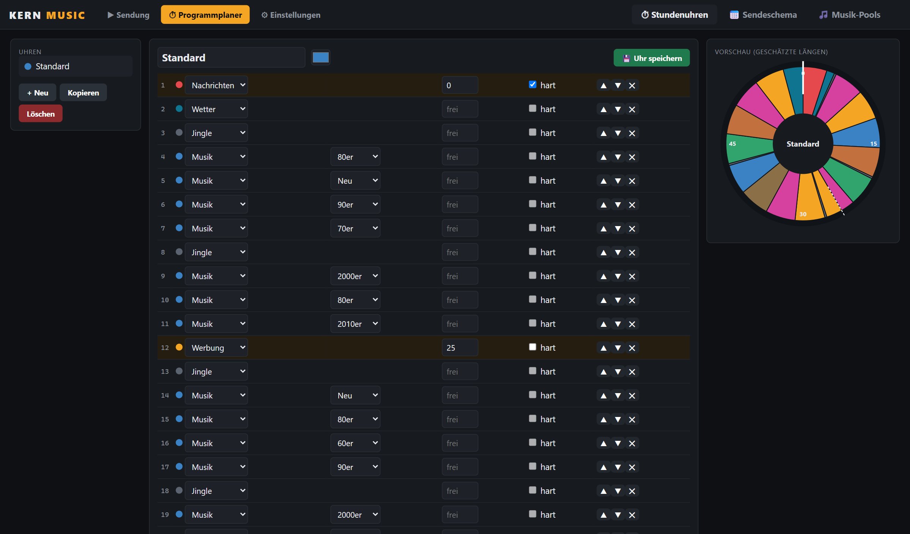Screen dimensions: 910x534
Task: Move row 3 Jingle up
Action: click(x=604, y=133)
